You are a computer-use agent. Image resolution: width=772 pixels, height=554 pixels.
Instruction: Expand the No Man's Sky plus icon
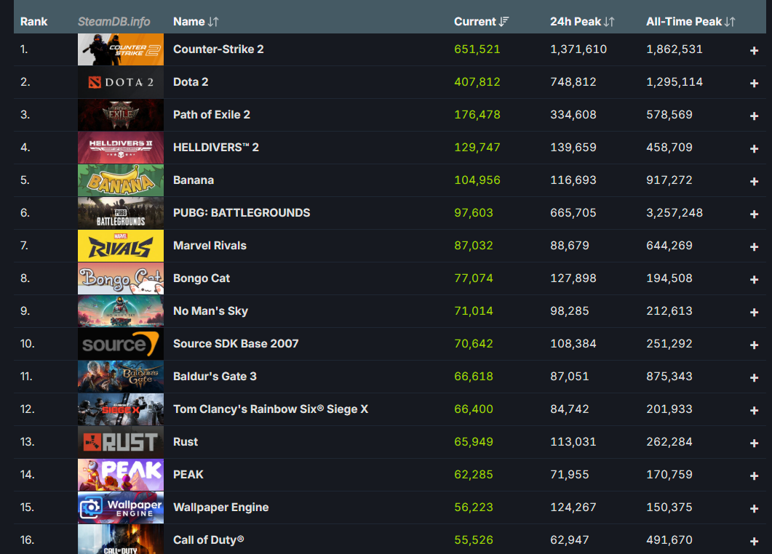(754, 313)
